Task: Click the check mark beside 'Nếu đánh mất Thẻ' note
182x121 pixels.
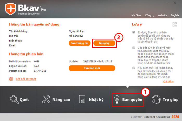Action: point(134,68)
